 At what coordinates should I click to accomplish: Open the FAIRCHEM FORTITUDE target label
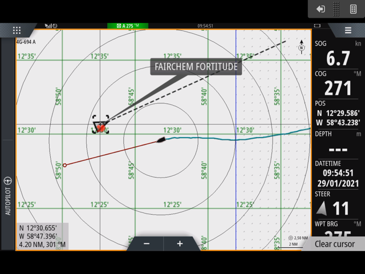[196, 67]
